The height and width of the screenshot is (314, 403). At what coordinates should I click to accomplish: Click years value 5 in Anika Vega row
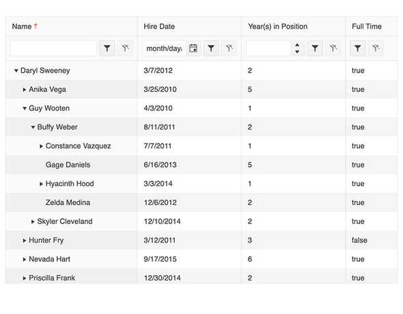click(x=250, y=89)
